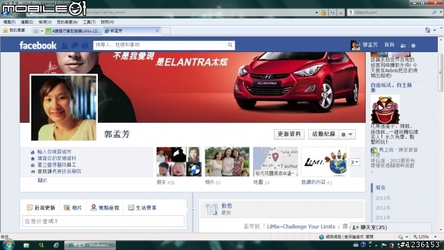This screenshot has width=444, height=250.
Task: Open the 編輯(E) menu
Action: pos(27,22)
